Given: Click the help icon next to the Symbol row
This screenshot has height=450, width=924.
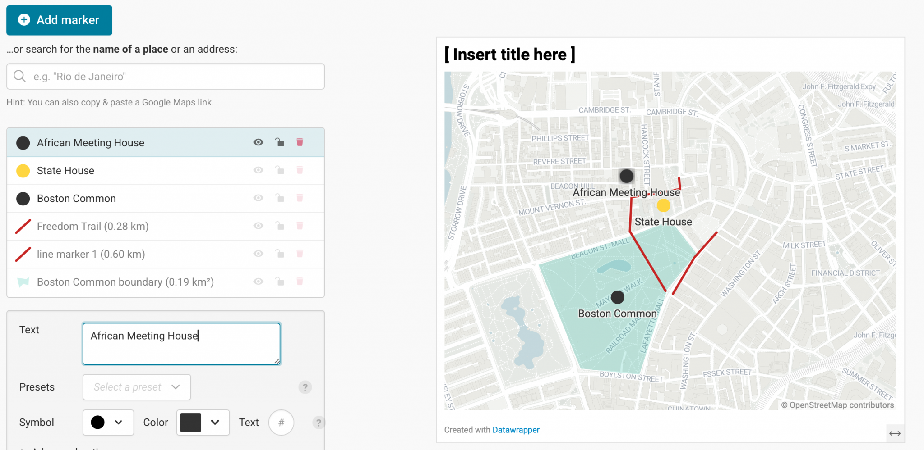Looking at the screenshot, I should [319, 423].
